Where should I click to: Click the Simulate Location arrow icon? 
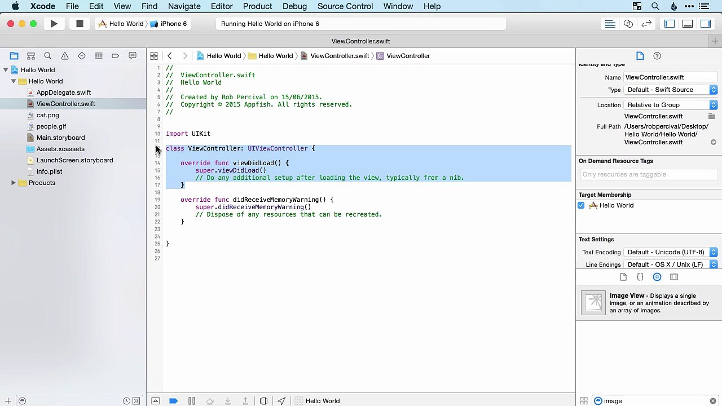pyautogui.click(x=281, y=401)
